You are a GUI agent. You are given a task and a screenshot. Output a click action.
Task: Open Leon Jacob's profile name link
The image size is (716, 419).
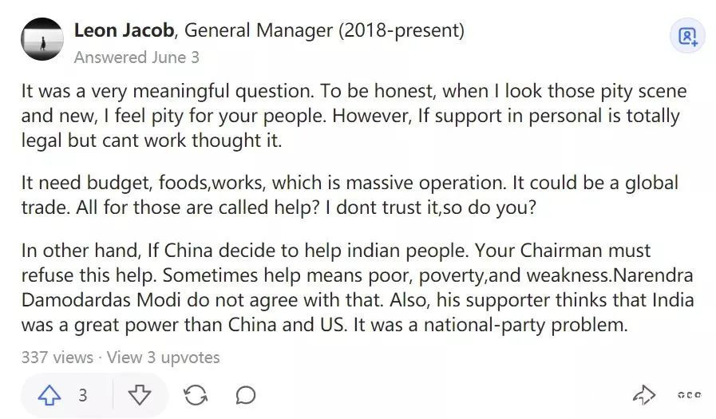tap(124, 31)
